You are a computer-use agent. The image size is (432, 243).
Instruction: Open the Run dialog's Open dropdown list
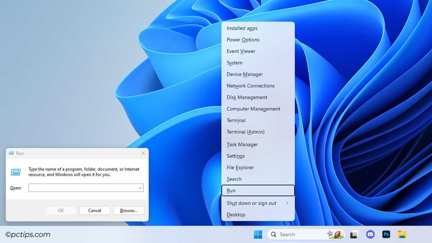(x=140, y=188)
